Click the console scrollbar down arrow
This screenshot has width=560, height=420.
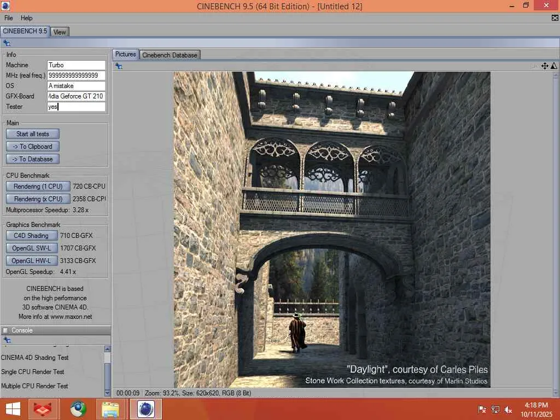pyautogui.click(x=107, y=393)
